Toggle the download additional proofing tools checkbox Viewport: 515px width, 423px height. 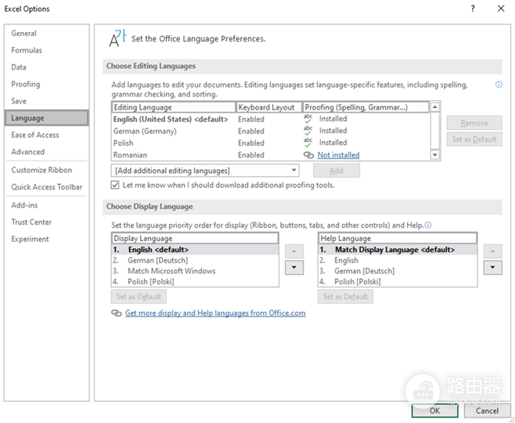click(x=115, y=185)
